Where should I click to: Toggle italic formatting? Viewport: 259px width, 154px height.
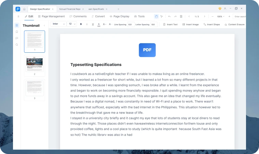87,24
